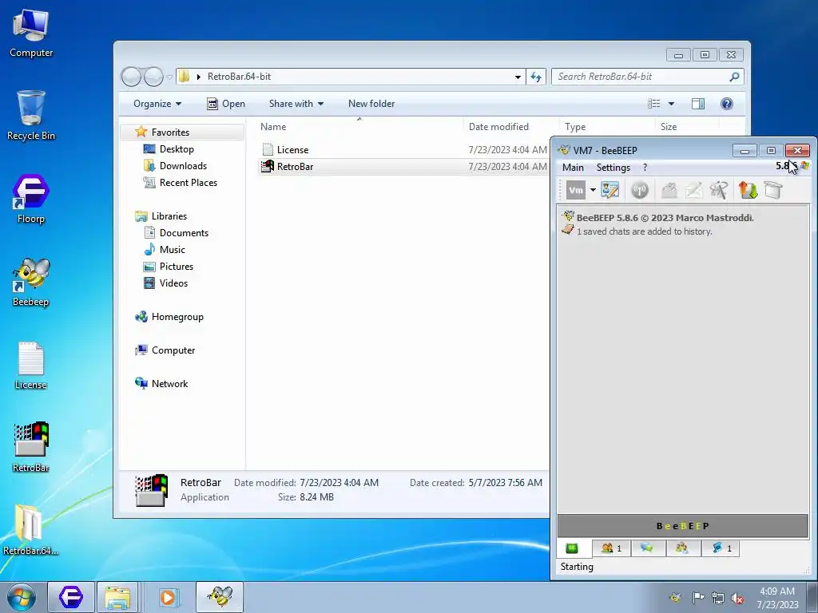Select Computer in the navigation pane
The height and width of the screenshot is (613, 818).
[173, 350]
